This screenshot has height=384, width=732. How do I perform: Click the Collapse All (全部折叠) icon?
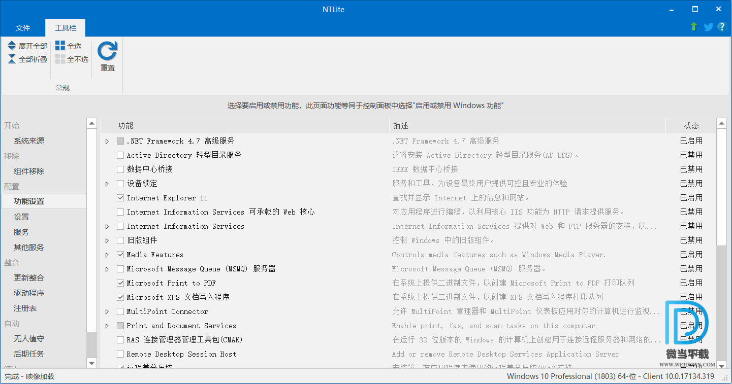[12, 59]
